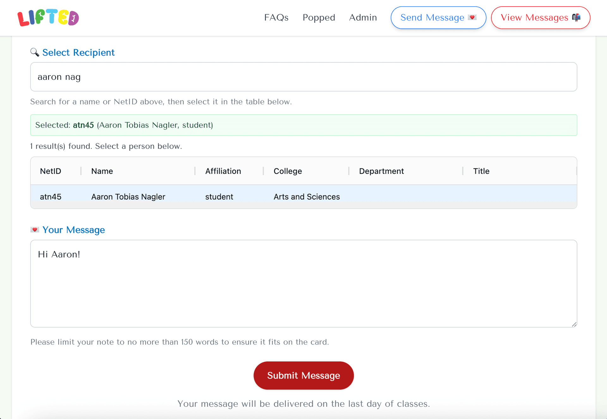Viewport: 607px width, 419px height.
Task: Click the heart envelope icon in Send Message
Action: [x=472, y=17]
